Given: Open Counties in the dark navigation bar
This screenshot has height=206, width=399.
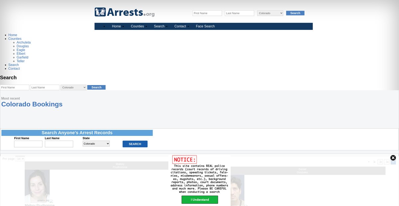Looking at the screenshot, I should click(x=137, y=26).
